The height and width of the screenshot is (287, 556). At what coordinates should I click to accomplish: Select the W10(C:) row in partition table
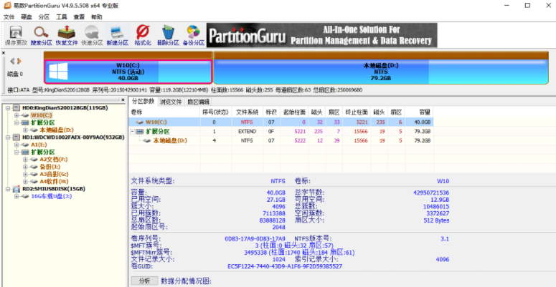(281, 122)
